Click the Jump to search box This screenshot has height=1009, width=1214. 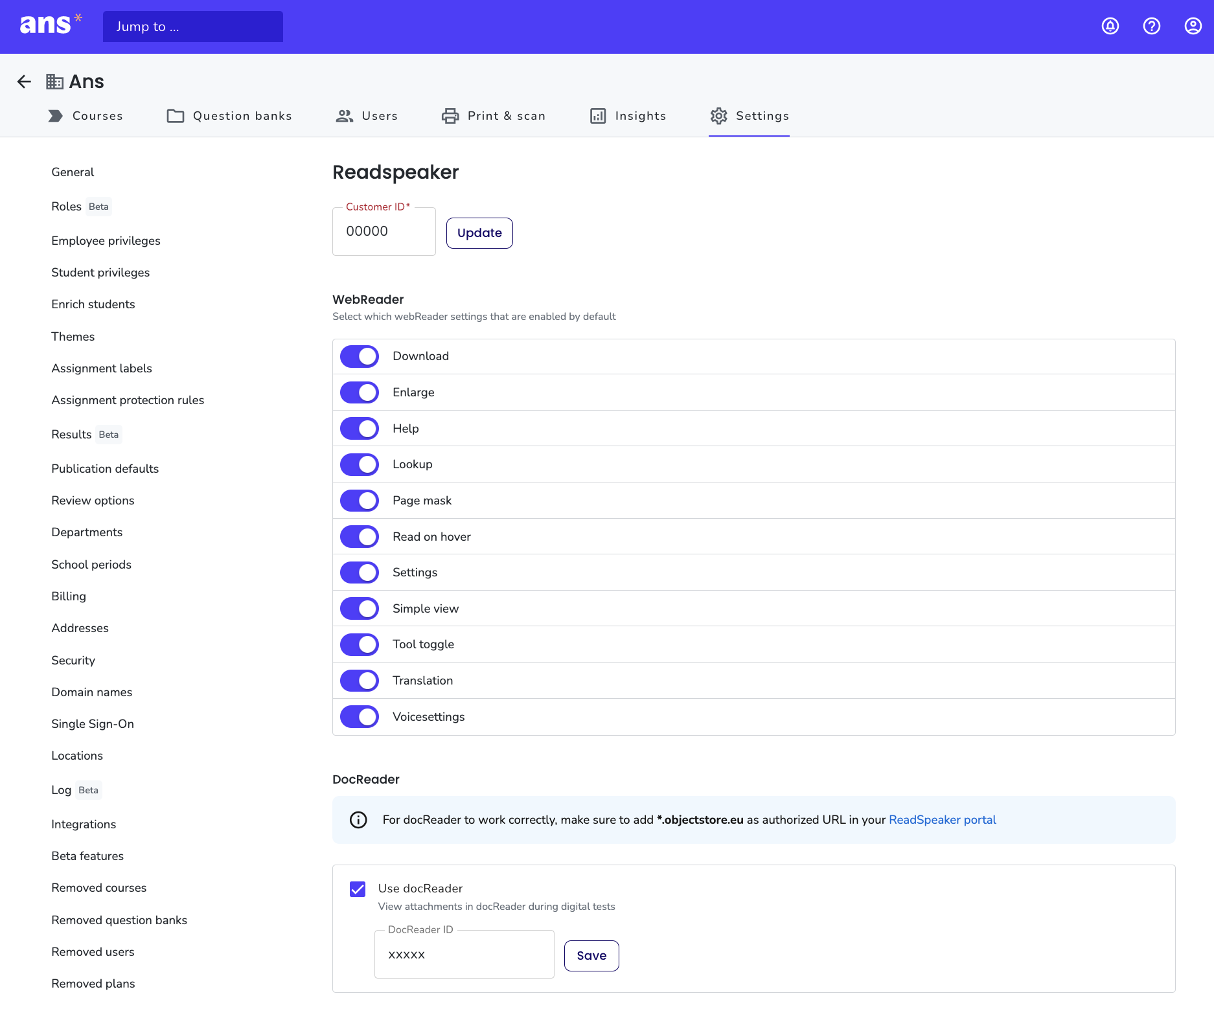click(193, 27)
